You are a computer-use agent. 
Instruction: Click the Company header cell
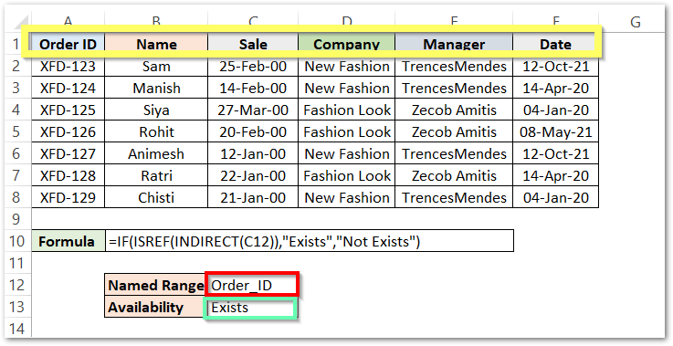tap(346, 44)
